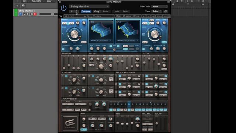The height and width of the screenshot is (133, 236).
Task: Open Mod Matrix slot 1 source LFO 1 dropdown
Action: tap(122, 79)
